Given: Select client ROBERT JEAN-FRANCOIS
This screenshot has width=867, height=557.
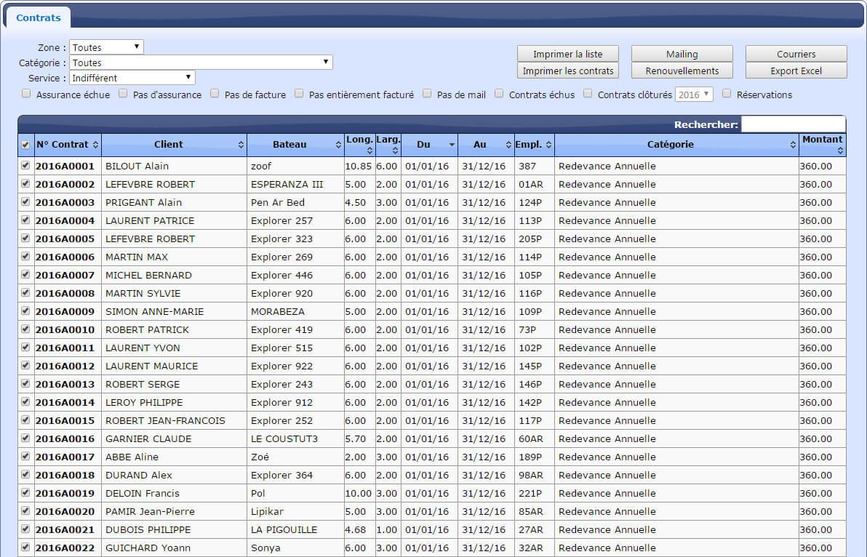Looking at the screenshot, I should [165, 420].
